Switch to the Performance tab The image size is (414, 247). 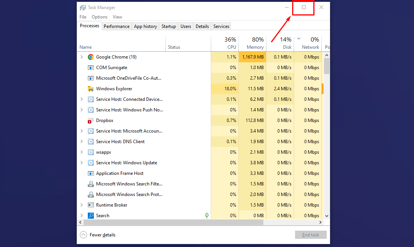(x=117, y=26)
